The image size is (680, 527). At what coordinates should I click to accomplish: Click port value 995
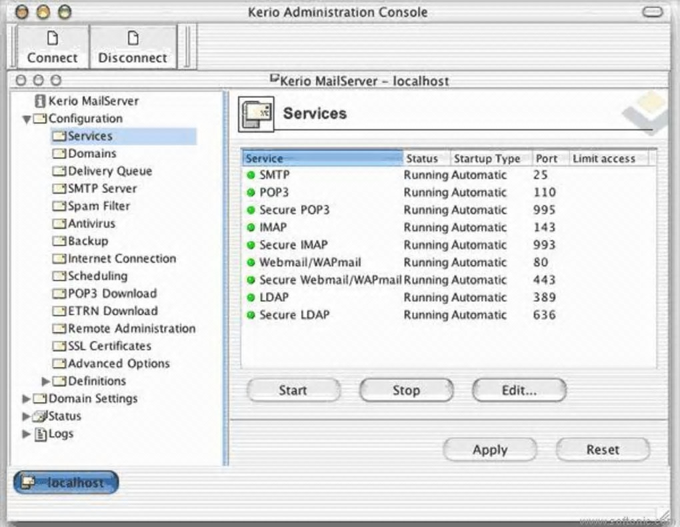tap(544, 210)
